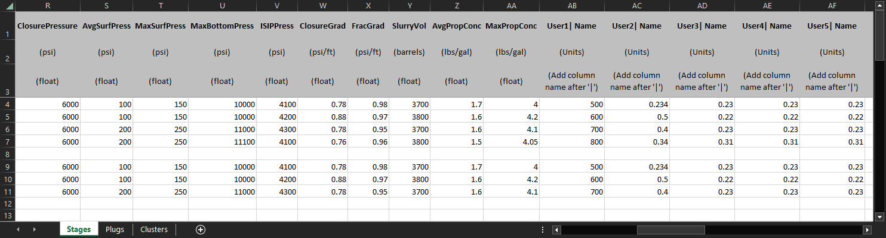Select the MaxBottomPress header cell
886x238 pixels.
click(x=223, y=26)
